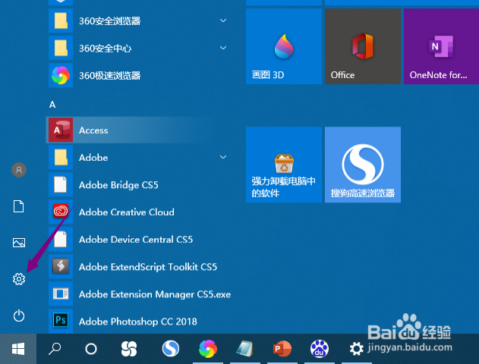Open Settings gear on taskbar
Screen dimensions: 479x364
coord(356,348)
